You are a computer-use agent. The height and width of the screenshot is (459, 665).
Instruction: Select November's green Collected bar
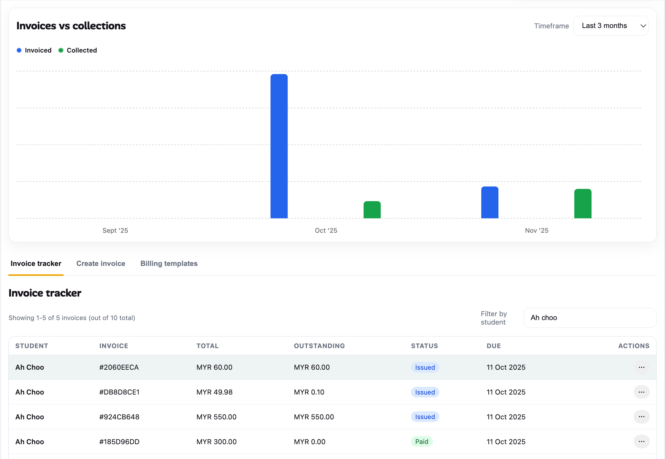[x=582, y=203]
